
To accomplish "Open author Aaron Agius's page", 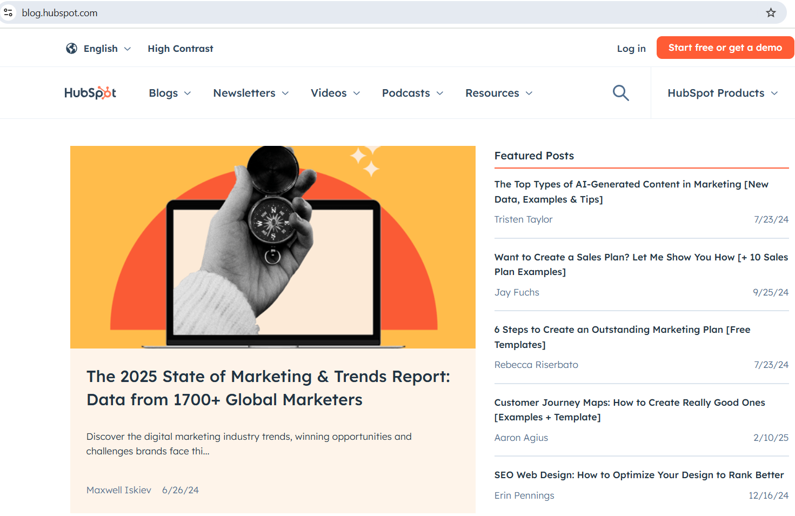I will [x=521, y=438].
